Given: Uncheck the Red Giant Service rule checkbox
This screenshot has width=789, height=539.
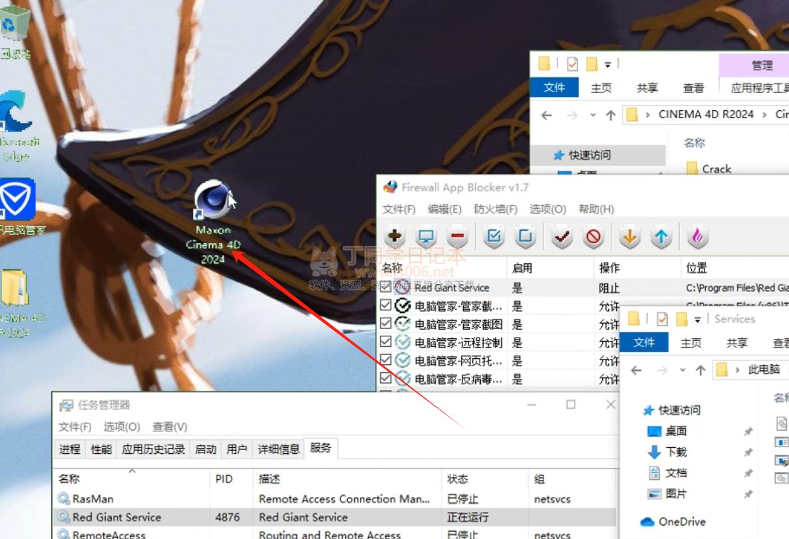Looking at the screenshot, I should coord(385,287).
